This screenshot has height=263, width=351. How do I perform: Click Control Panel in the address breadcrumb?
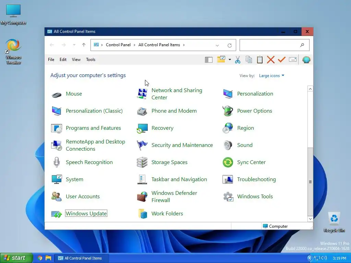(x=118, y=45)
